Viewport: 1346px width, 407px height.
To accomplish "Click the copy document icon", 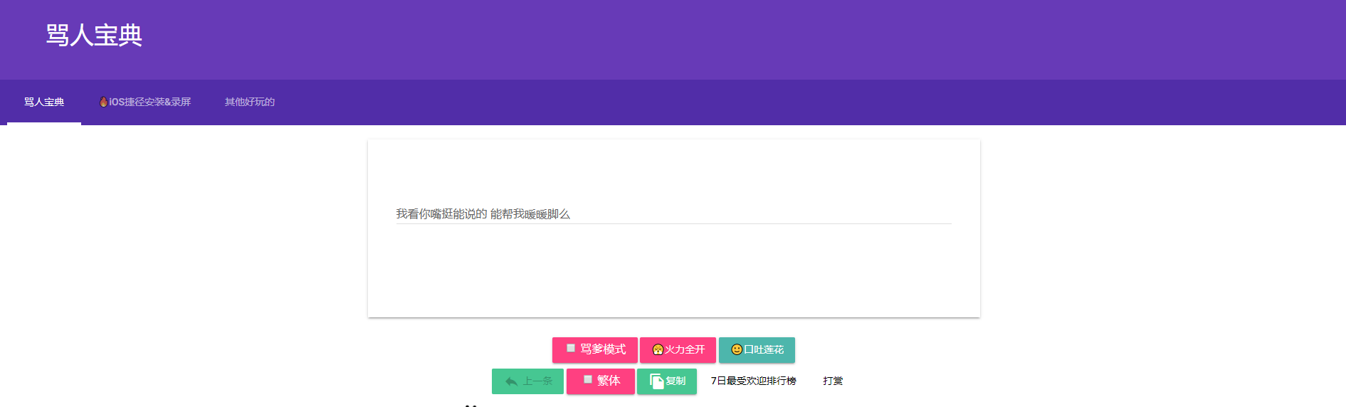I will (656, 381).
